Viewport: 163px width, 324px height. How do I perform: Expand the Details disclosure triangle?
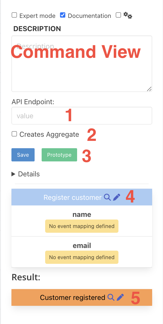[x=13, y=174]
